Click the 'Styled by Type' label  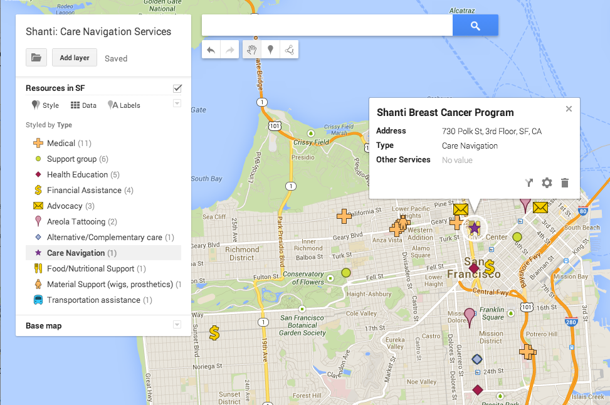click(x=49, y=125)
